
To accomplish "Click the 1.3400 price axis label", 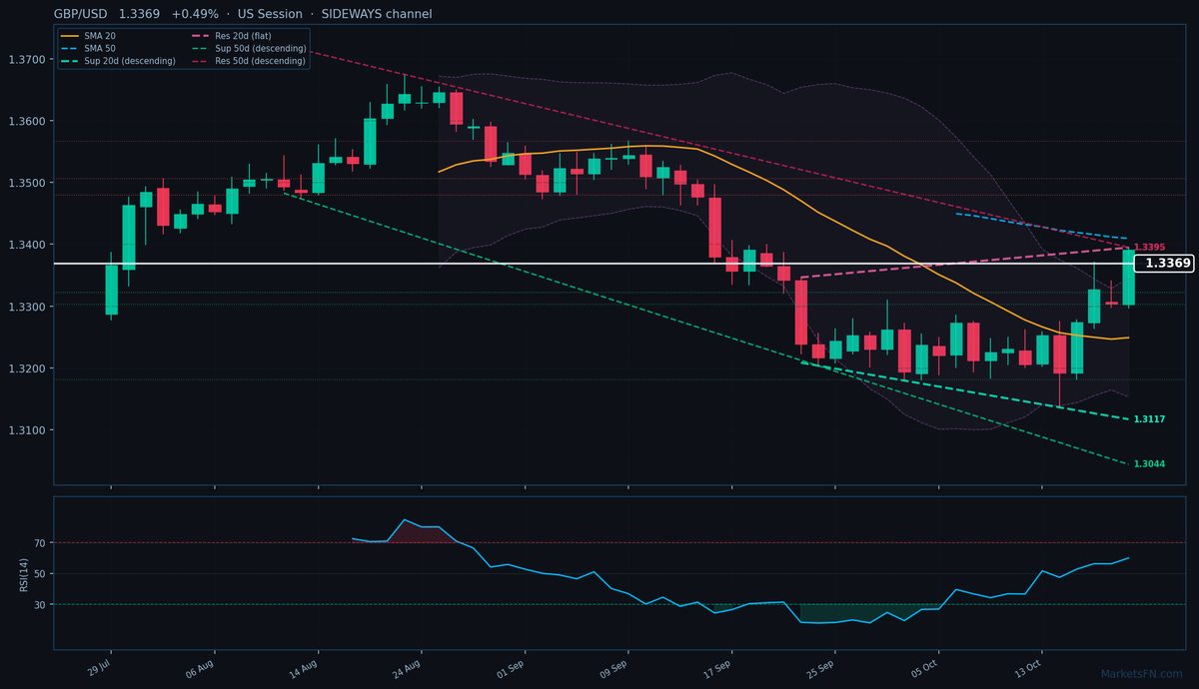I will (28, 246).
